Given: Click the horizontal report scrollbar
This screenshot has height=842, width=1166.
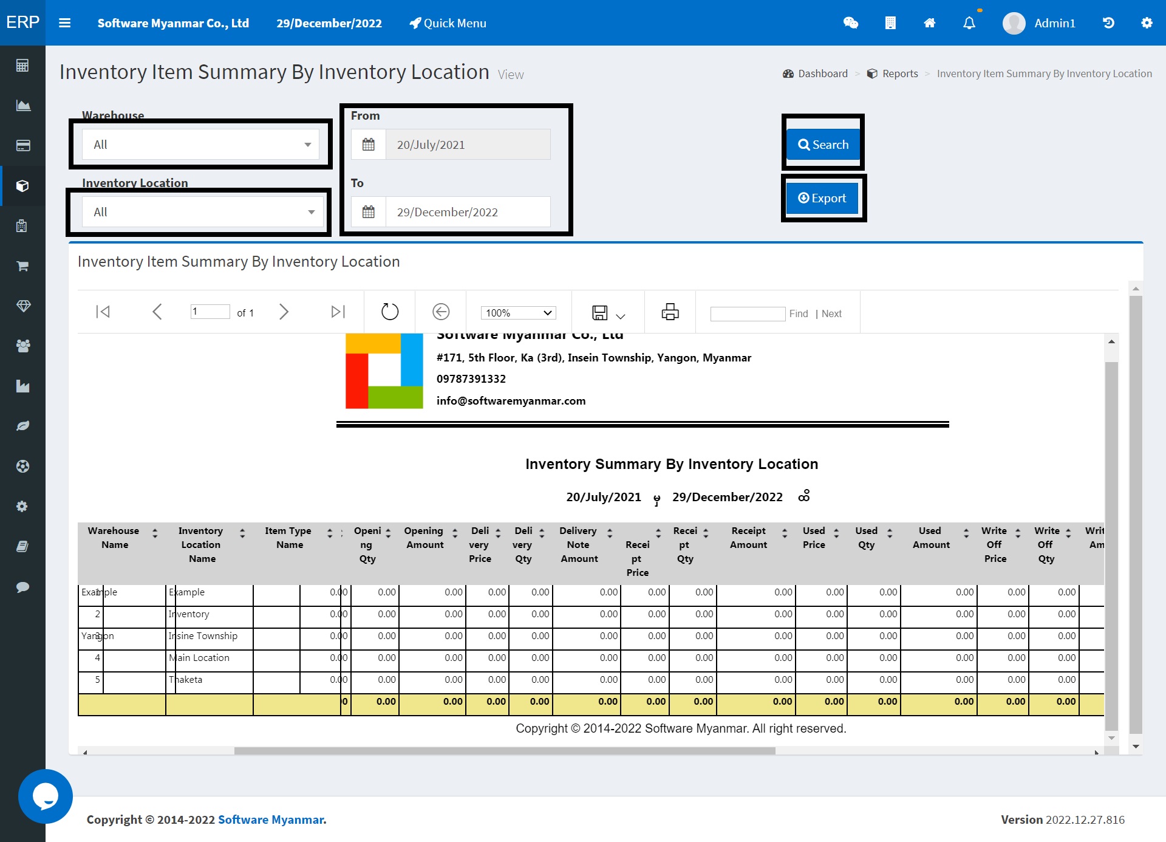Looking at the screenshot, I should tap(504, 751).
